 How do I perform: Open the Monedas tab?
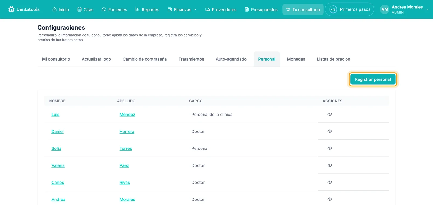(296, 59)
